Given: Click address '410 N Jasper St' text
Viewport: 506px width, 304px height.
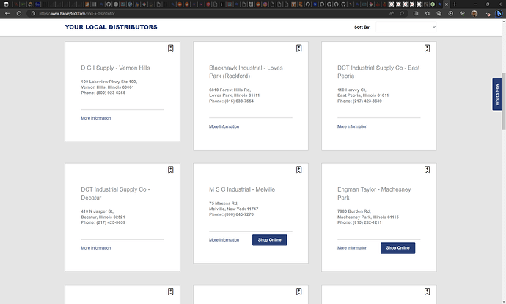Looking at the screenshot, I should tap(98, 211).
